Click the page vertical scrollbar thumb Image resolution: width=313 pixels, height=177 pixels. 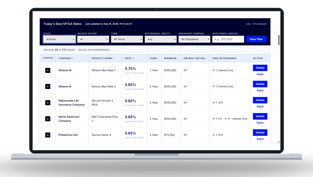pos(279,40)
